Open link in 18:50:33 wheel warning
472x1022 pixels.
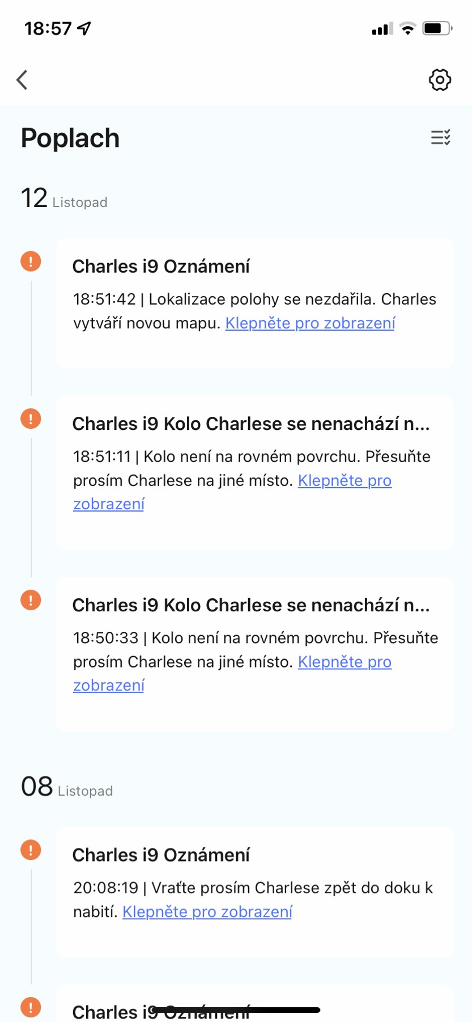click(345, 662)
